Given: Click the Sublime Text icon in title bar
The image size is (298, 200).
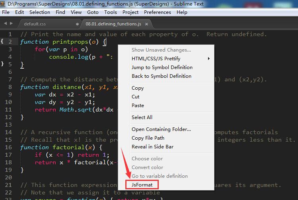Looking at the screenshot, I should click(x=4, y=4).
